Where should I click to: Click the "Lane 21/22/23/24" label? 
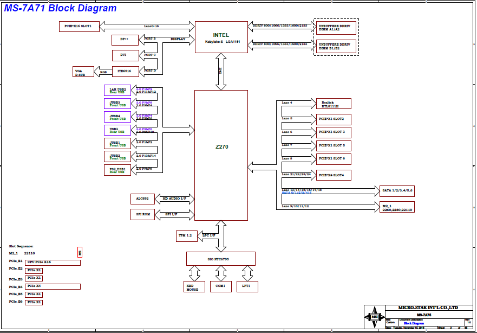296,174
